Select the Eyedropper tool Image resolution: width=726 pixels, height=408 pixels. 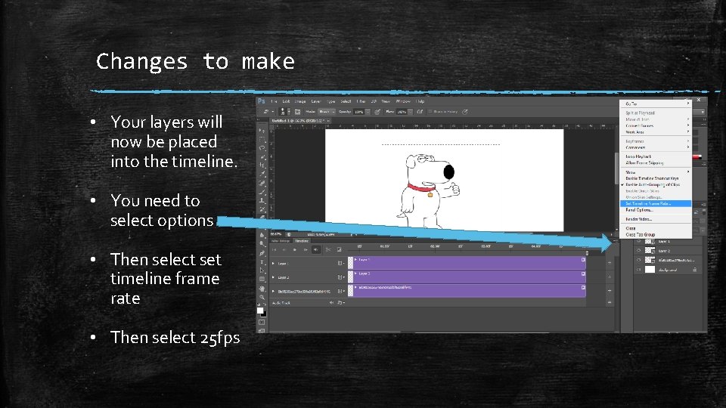262,174
